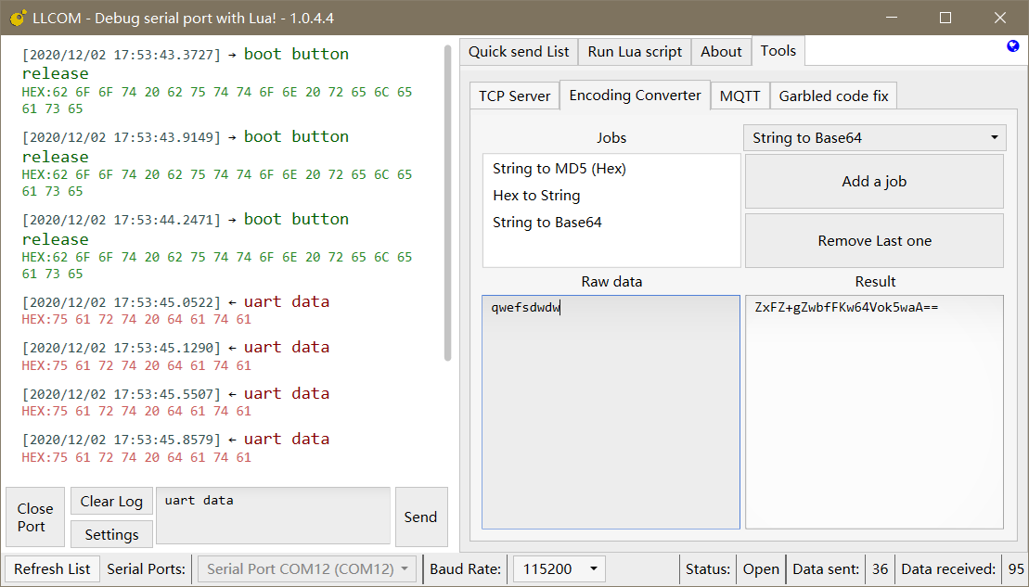Image resolution: width=1029 pixels, height=587 pixels.
Task: Expand the Serial Ports dropdown
Action: 307,568
